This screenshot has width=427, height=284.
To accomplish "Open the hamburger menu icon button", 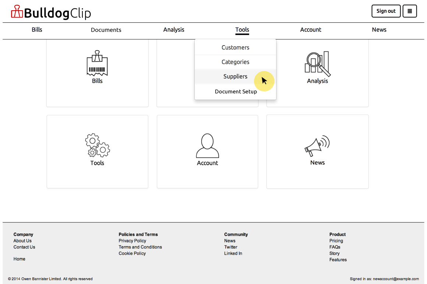I will pos(410,11).
